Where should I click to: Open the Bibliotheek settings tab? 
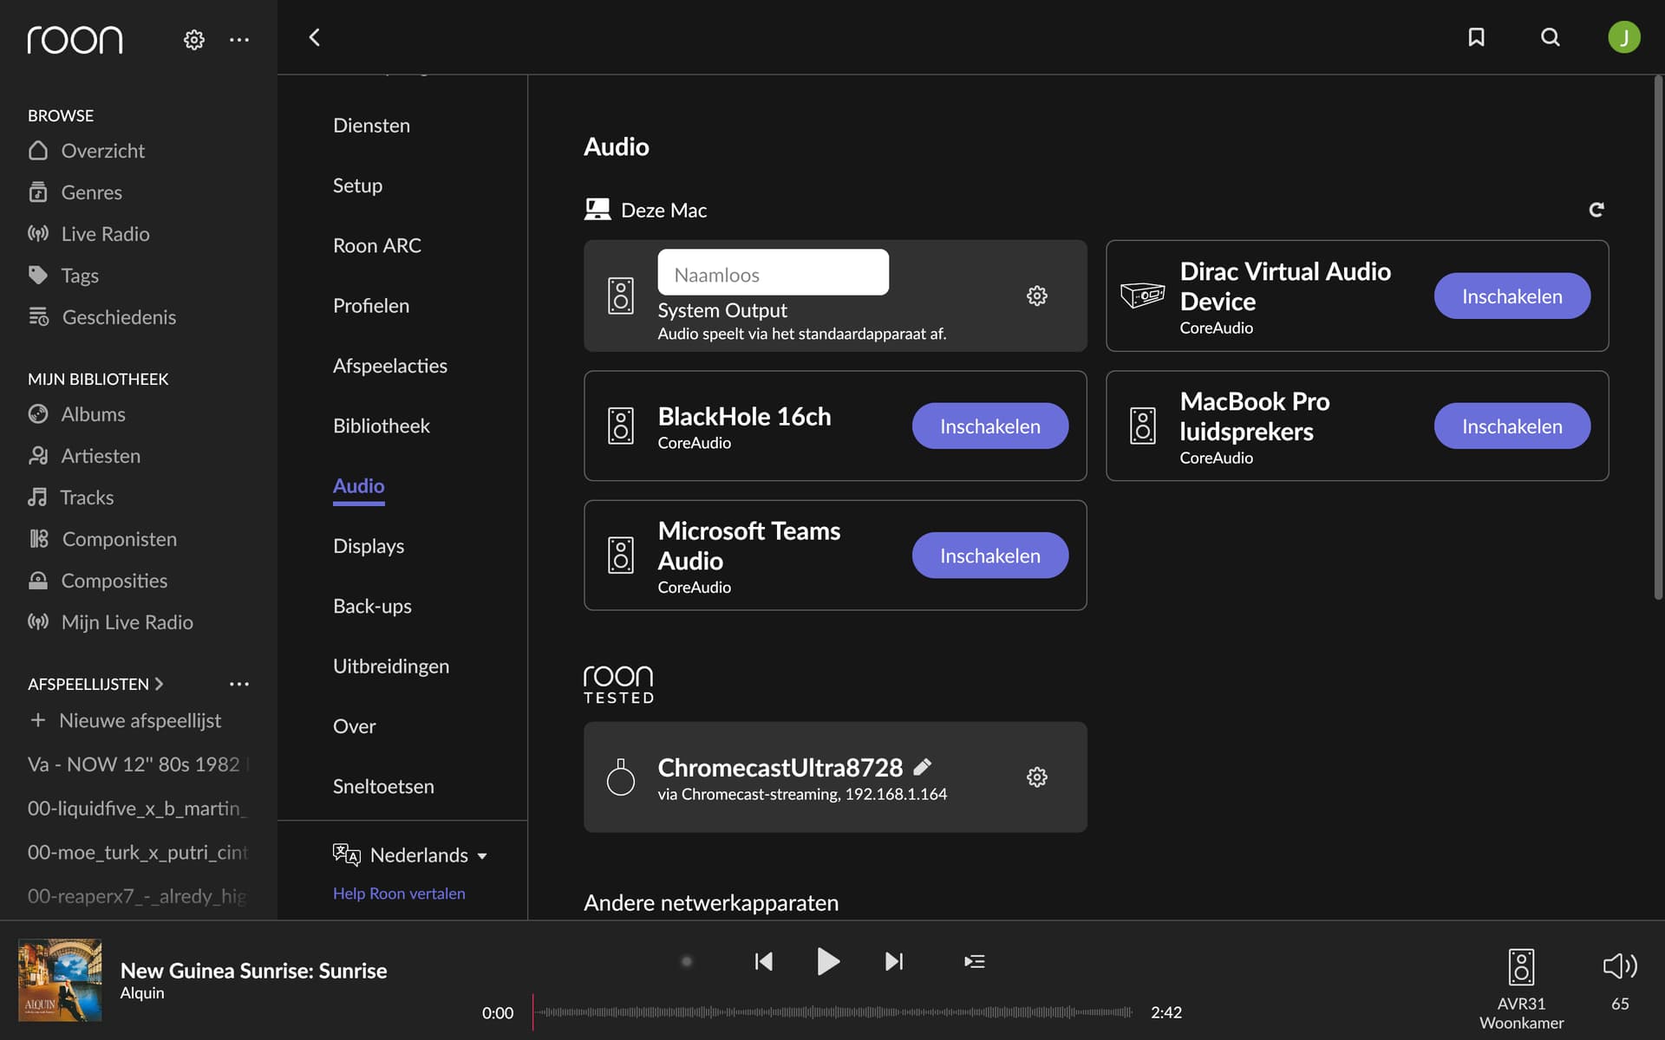pyautogui.click(x=382, y=426)
